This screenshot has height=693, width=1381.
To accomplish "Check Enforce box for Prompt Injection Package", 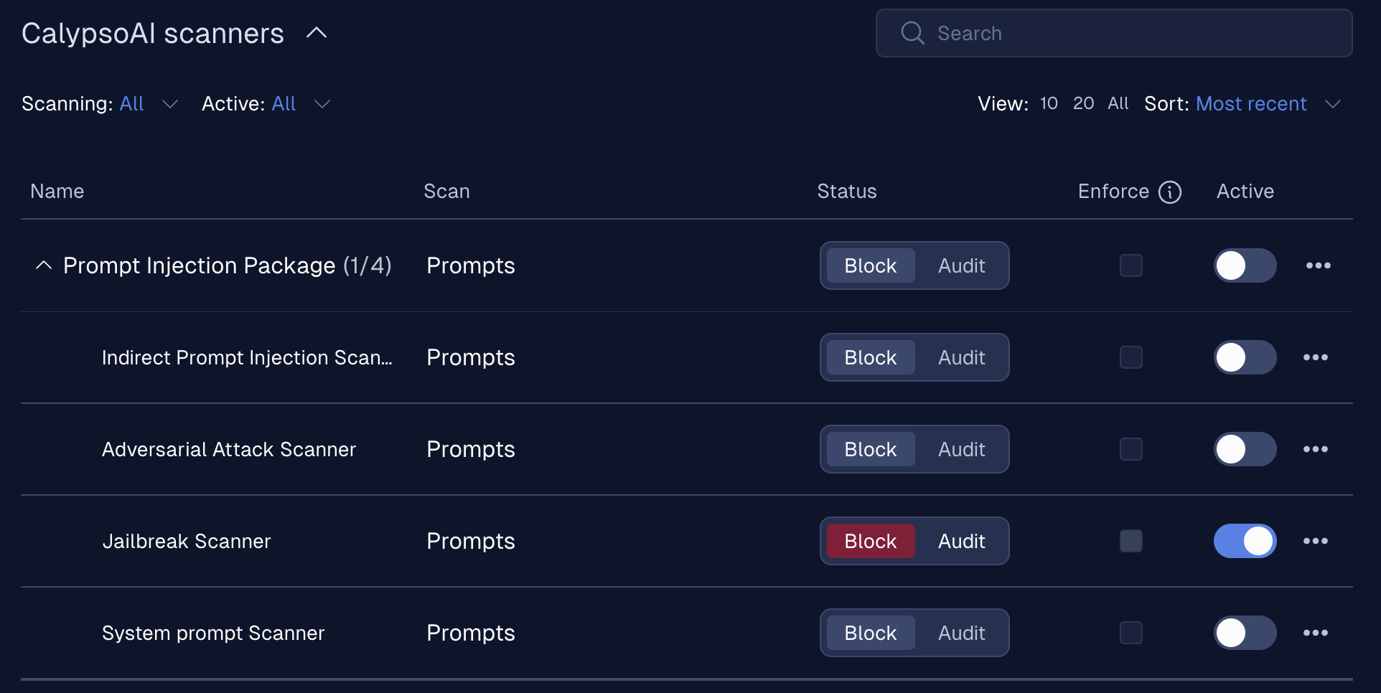I will (x=1131, y=265).
